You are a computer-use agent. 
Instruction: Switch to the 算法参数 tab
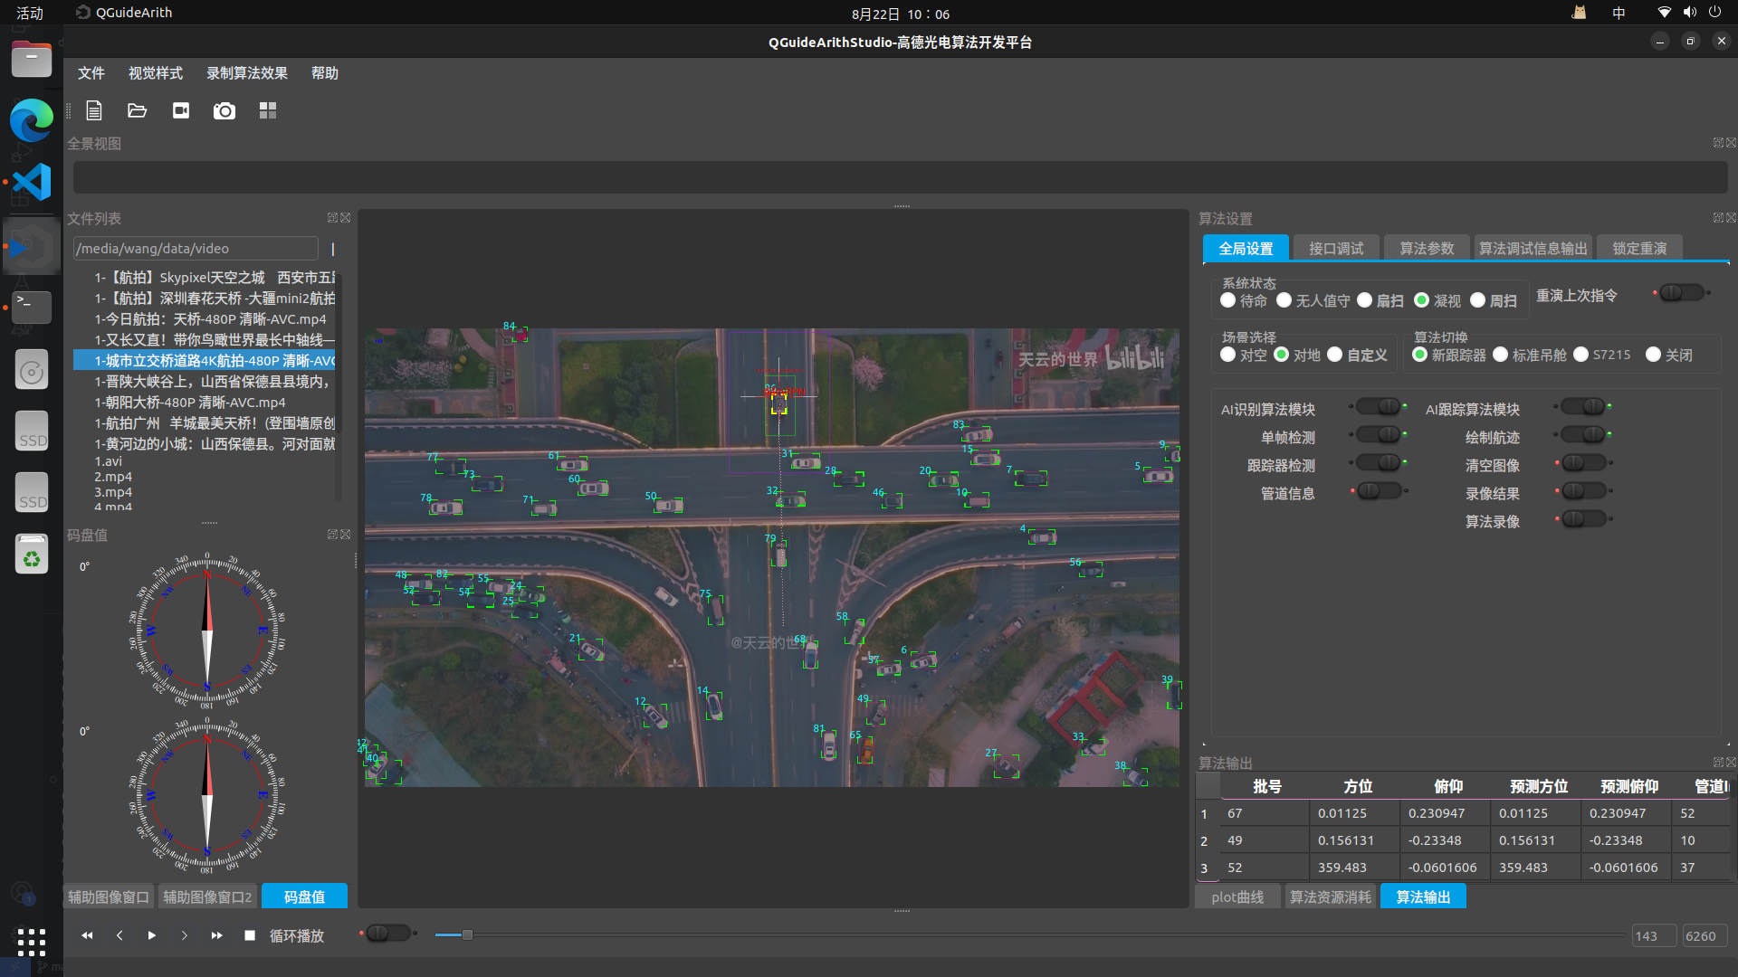(1427, 248)
